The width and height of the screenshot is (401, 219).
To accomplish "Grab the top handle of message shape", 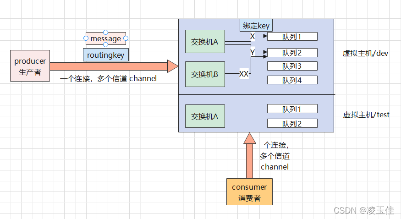I will point(105,32).
